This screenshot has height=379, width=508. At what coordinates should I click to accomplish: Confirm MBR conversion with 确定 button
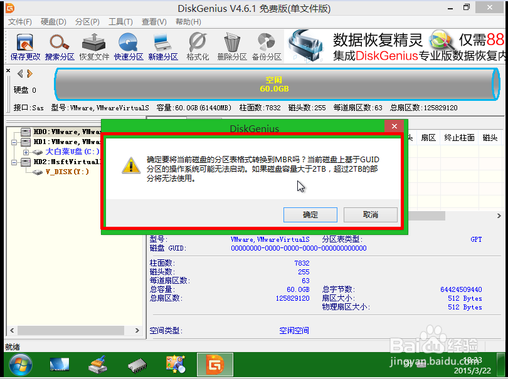[x=310, y=215]
